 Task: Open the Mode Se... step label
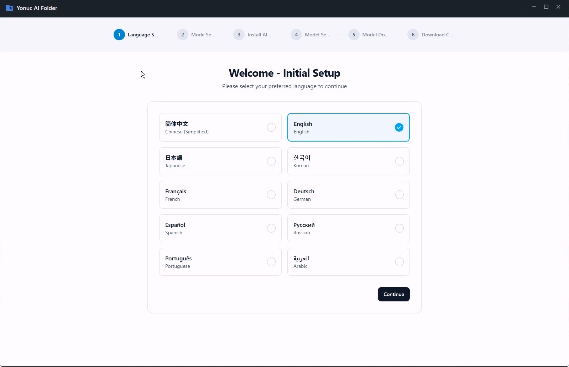click(x=203, y=35)
